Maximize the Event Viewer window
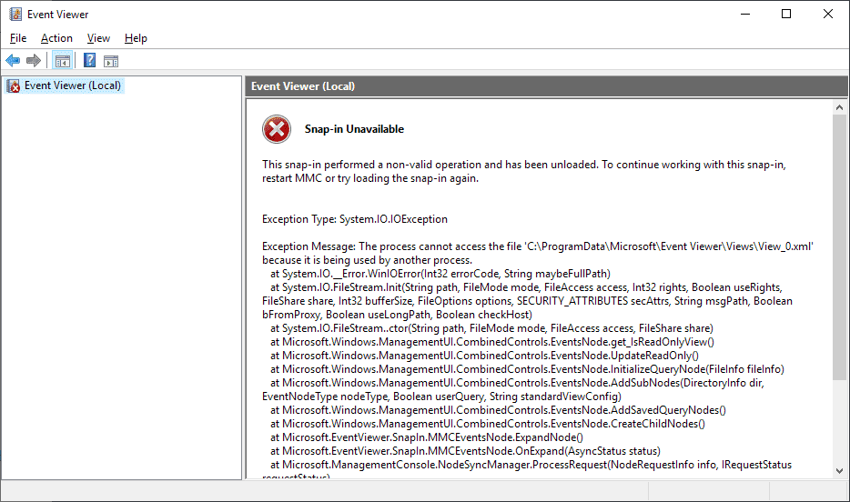Screen dimensions: 850x502 tap(786, 14)
